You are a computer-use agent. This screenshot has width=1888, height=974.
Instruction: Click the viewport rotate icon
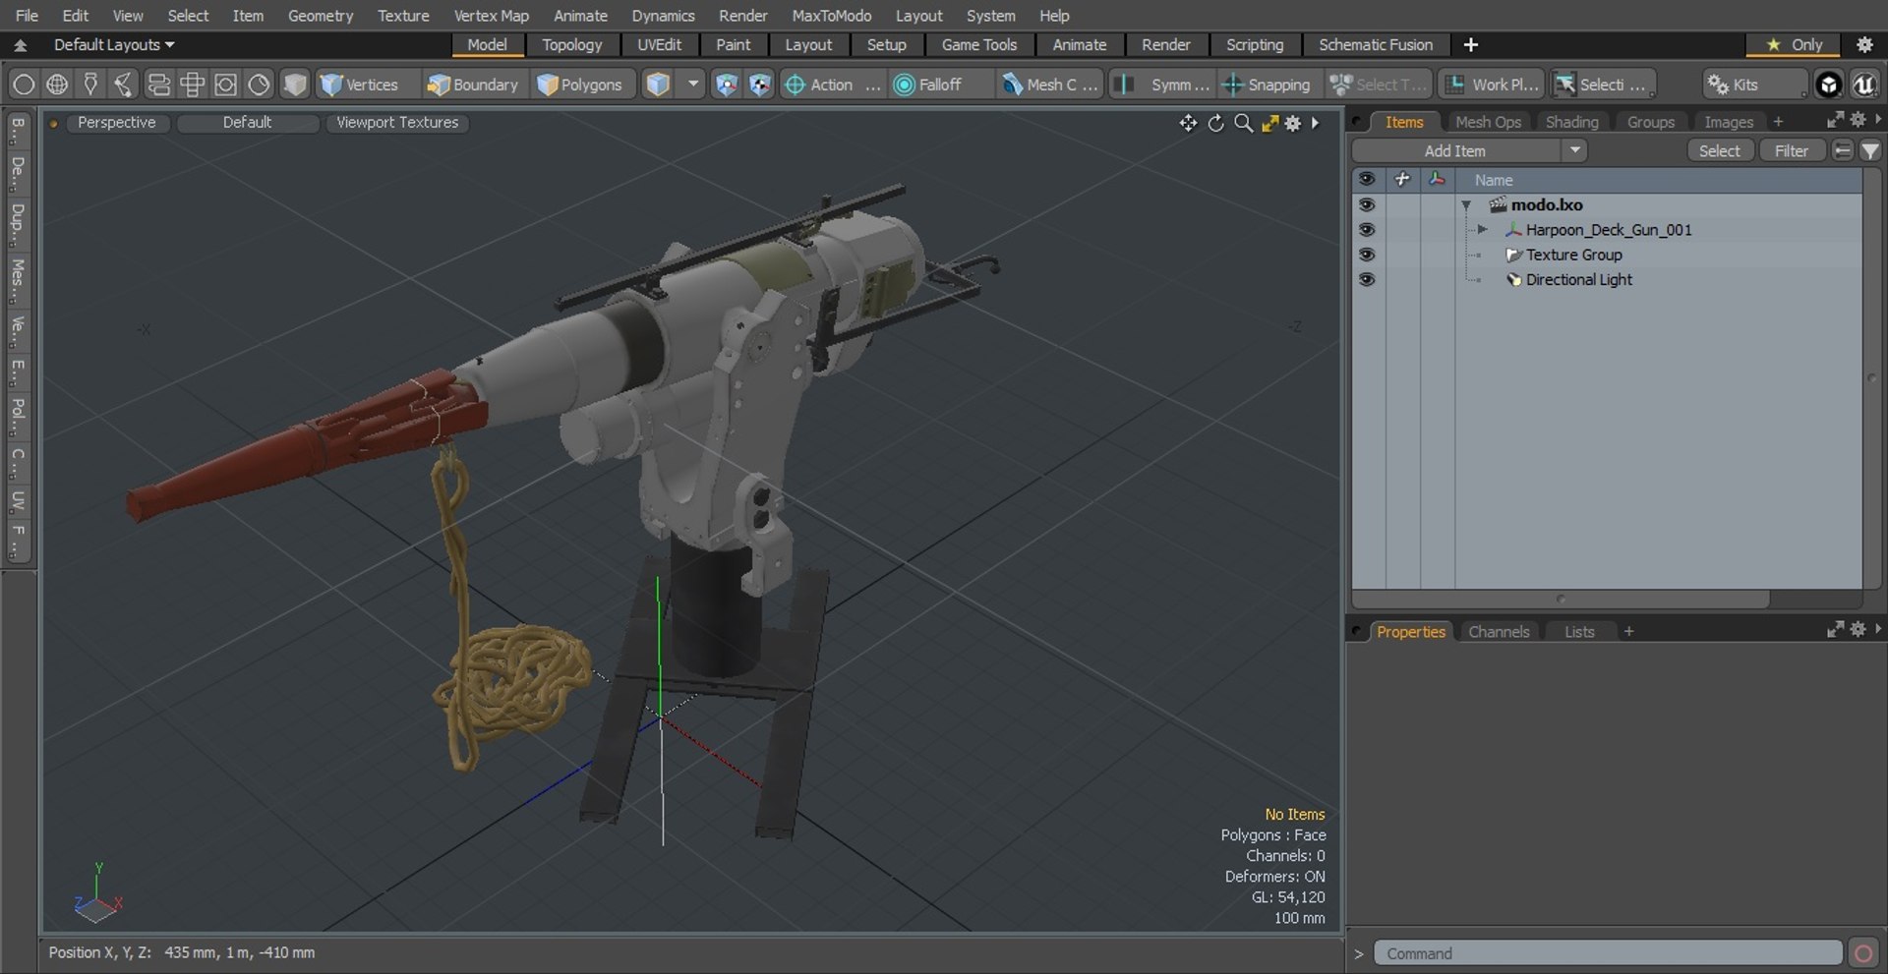click(x=1216, y=123)
